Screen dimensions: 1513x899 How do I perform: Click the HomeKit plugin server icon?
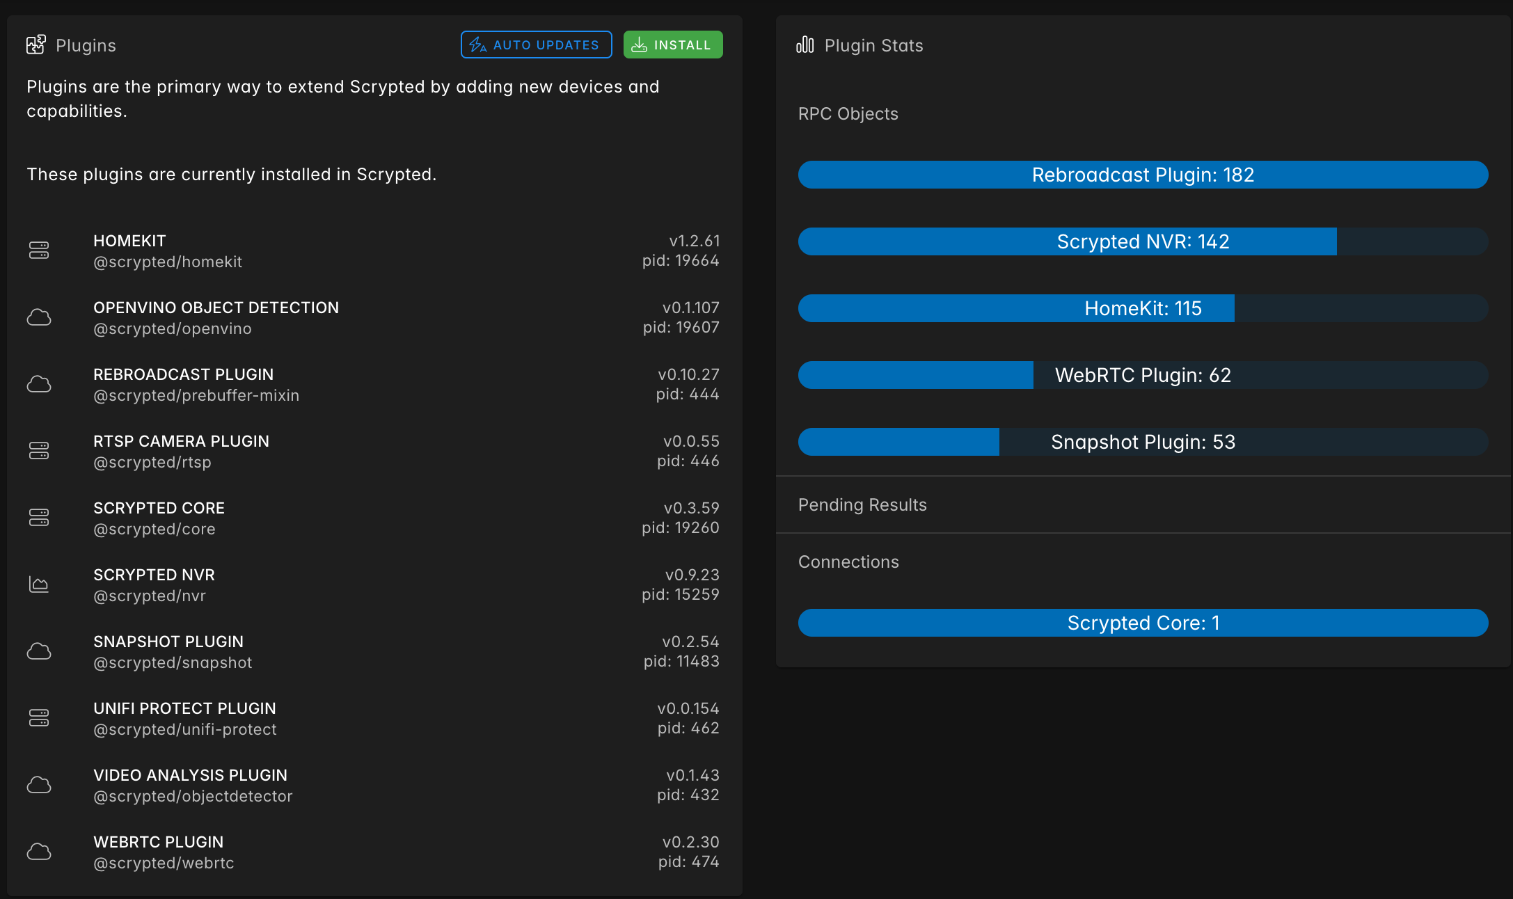point(39,250)
